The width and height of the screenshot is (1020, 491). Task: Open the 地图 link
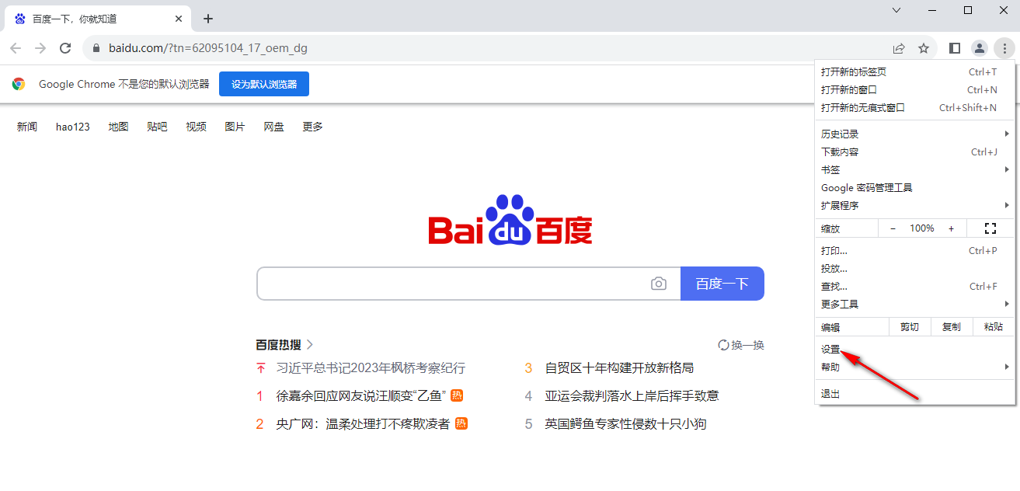(x=119, y=127)
